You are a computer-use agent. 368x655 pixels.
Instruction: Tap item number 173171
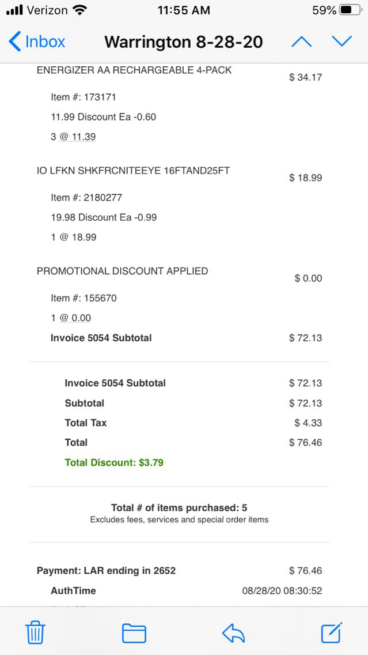(84, 97)
